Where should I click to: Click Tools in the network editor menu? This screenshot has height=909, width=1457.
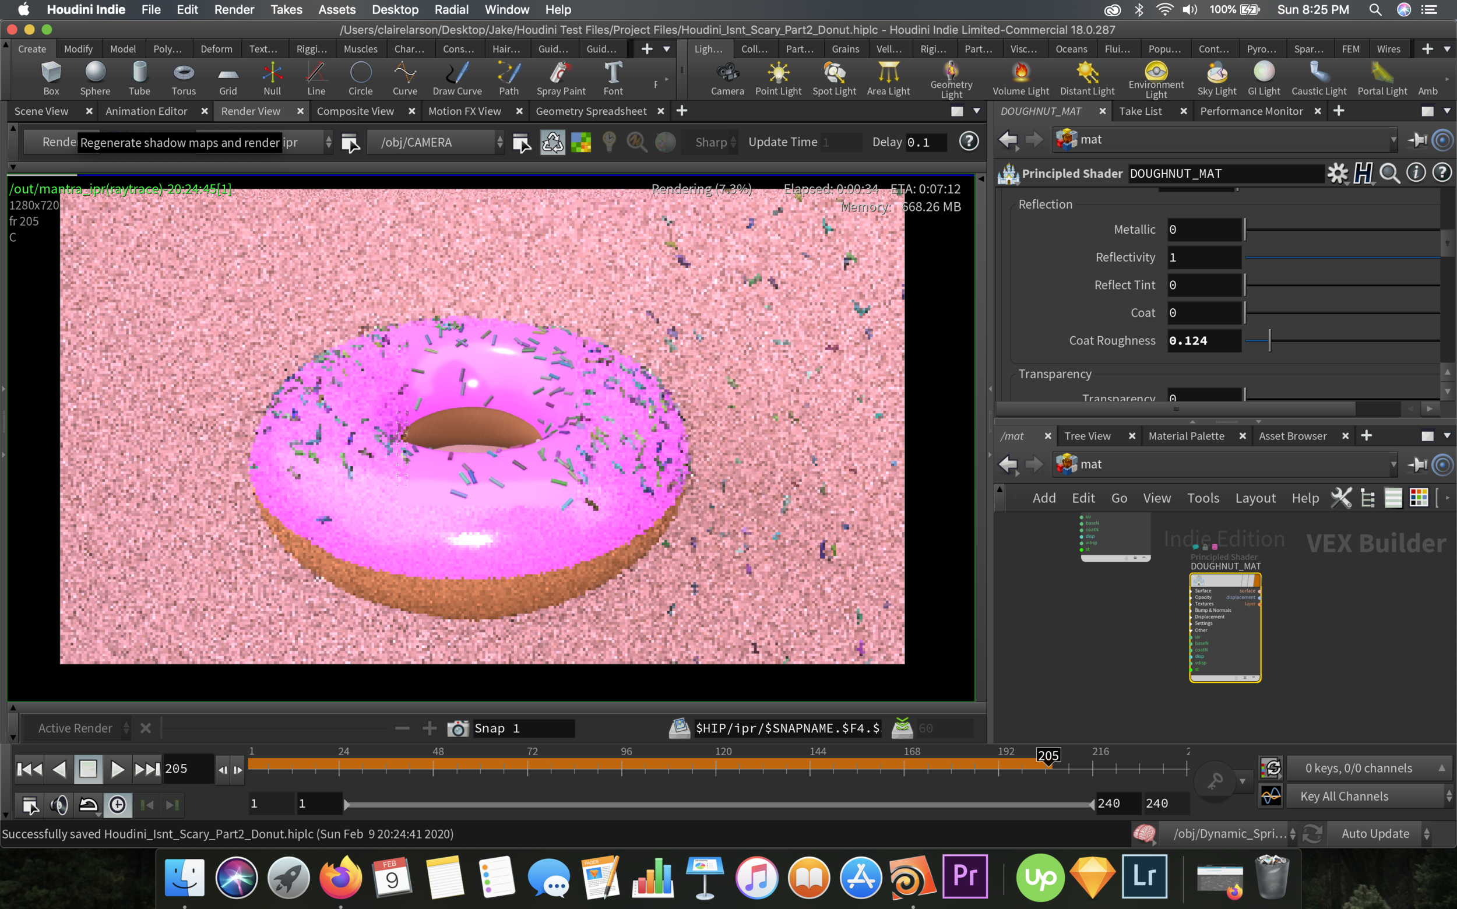(x=1203, y=498)
